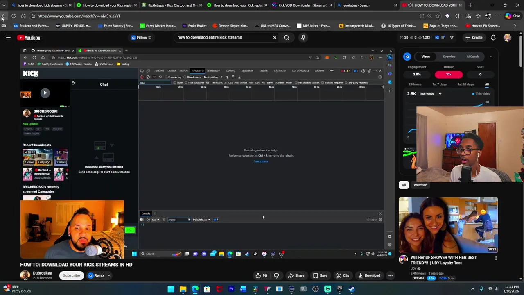The image size is (524, 295).
Task: Open the Forex Factory bookmark
Action: tap(115, 26)
